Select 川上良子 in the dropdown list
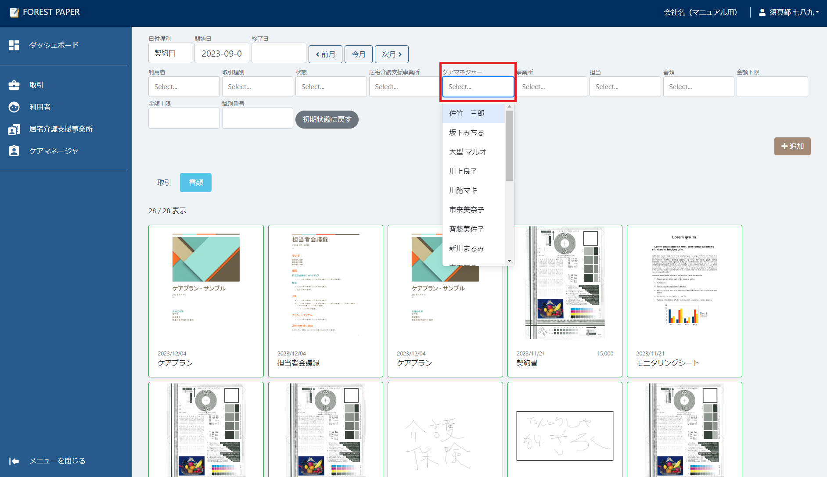This screenshot has height=477, width=827. point(463,171)
